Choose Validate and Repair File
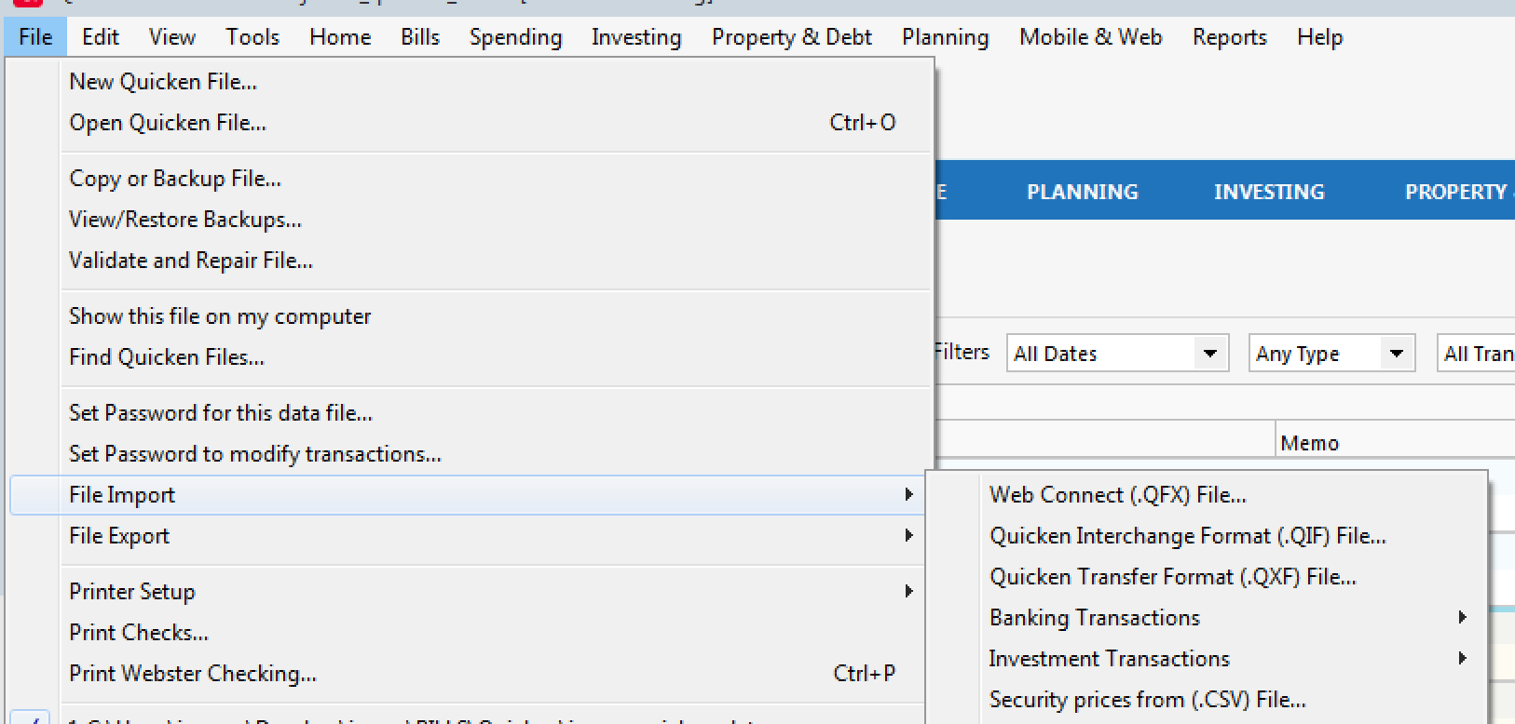The height and width of the screenshot is (724, 1515). tap(190, 260)
